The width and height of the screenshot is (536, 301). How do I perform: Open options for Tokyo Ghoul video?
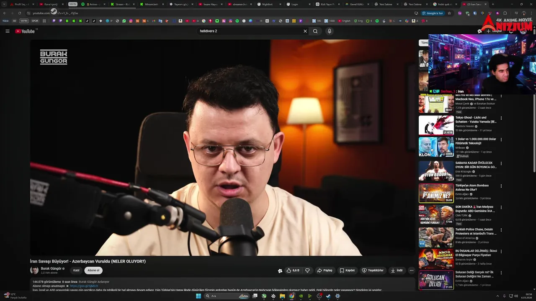pos(501,118)
